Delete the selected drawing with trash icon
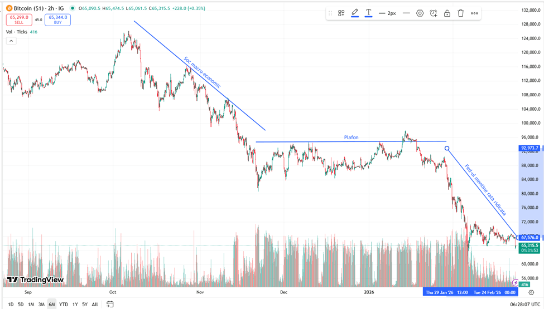This screenshot has height=309, width=544. pos(461,13)
